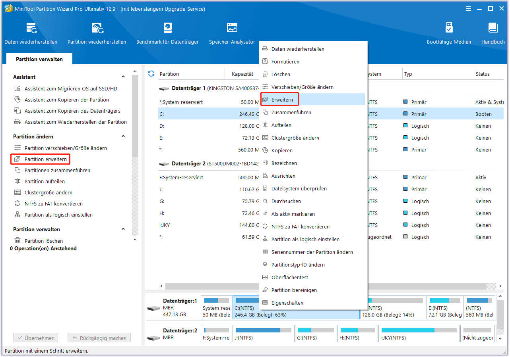This screenshot has height=357, width=510.
Task: Select Oberflächentest in context menu
Action: click(313, 278)
